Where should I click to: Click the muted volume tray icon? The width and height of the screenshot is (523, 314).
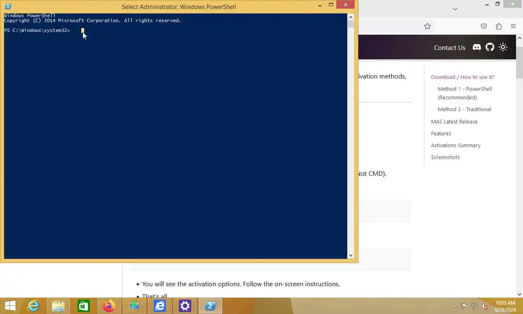tap(485, 306)
